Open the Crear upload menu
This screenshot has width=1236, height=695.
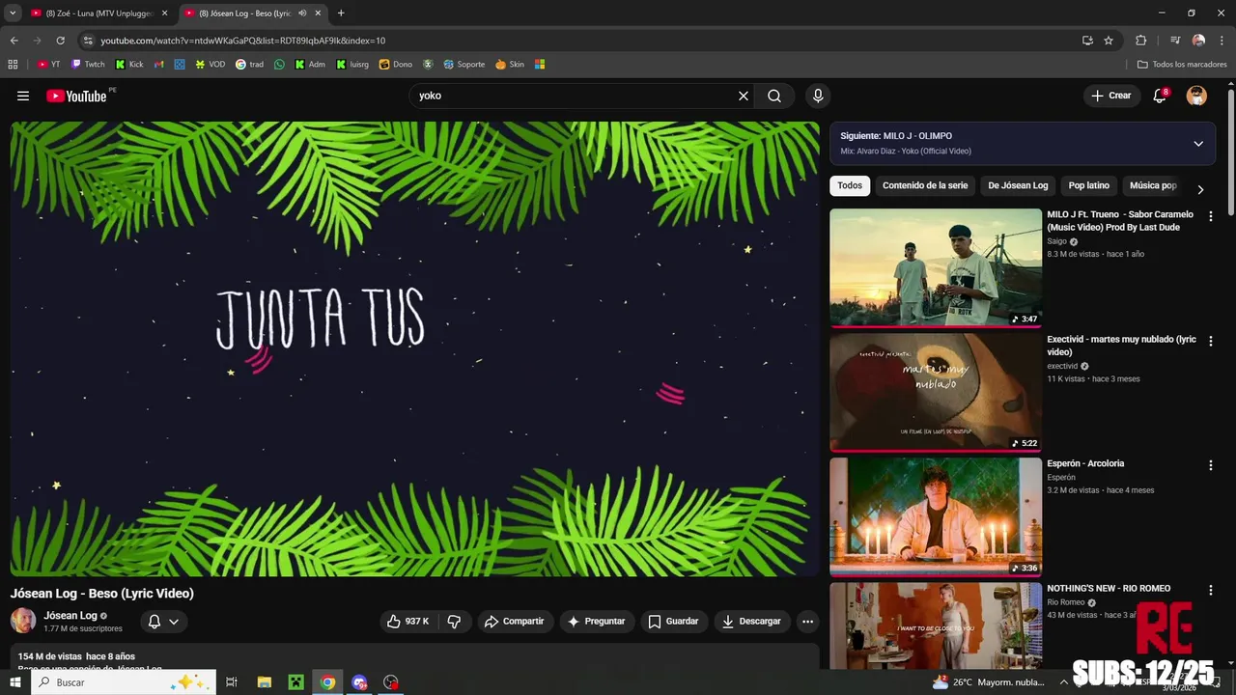point(1110,96)
